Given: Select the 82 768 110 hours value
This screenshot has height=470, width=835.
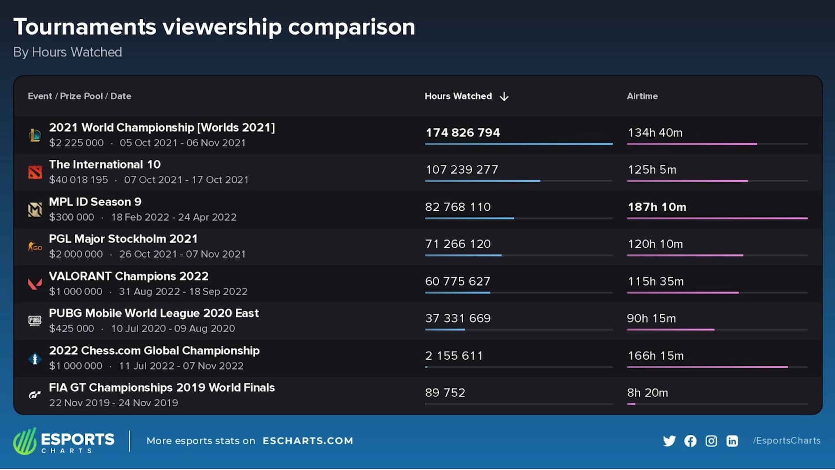Looking at the screenshot, I should 458,207.
